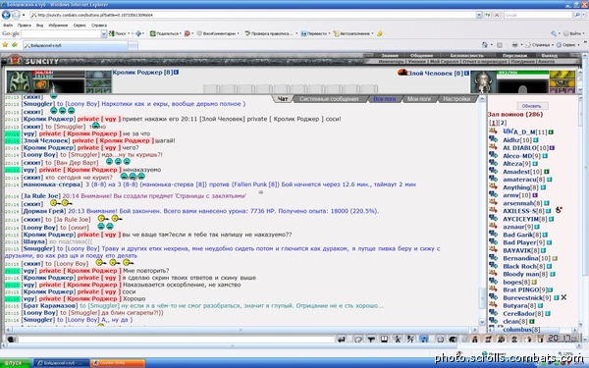Expand the Поиск toolbar dropdown
The width and height of the screenshot is (589, 368).
pyautogui.click(x=129, y=33)
